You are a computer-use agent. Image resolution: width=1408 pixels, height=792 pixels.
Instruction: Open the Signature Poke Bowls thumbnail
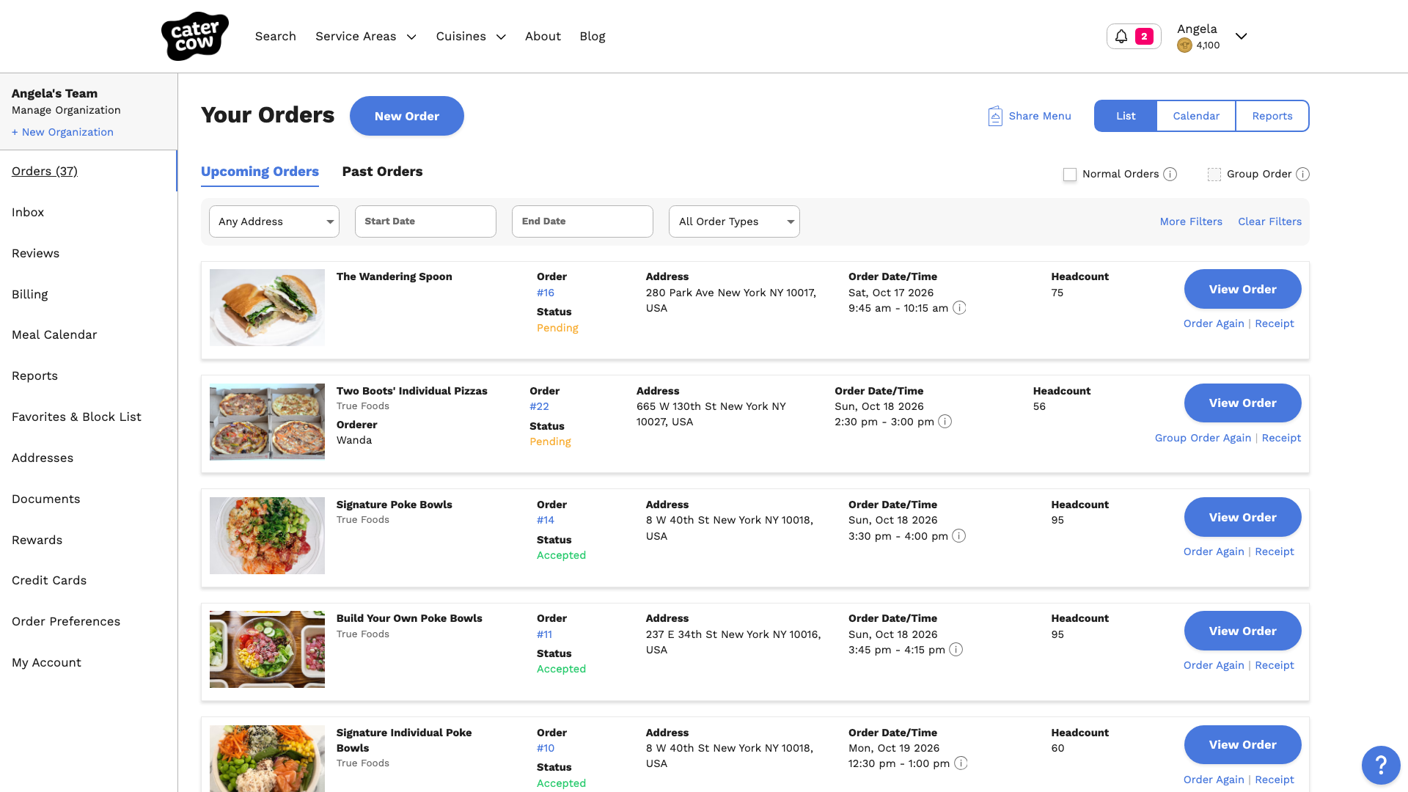pyautogui.click(x=267, y=535)
